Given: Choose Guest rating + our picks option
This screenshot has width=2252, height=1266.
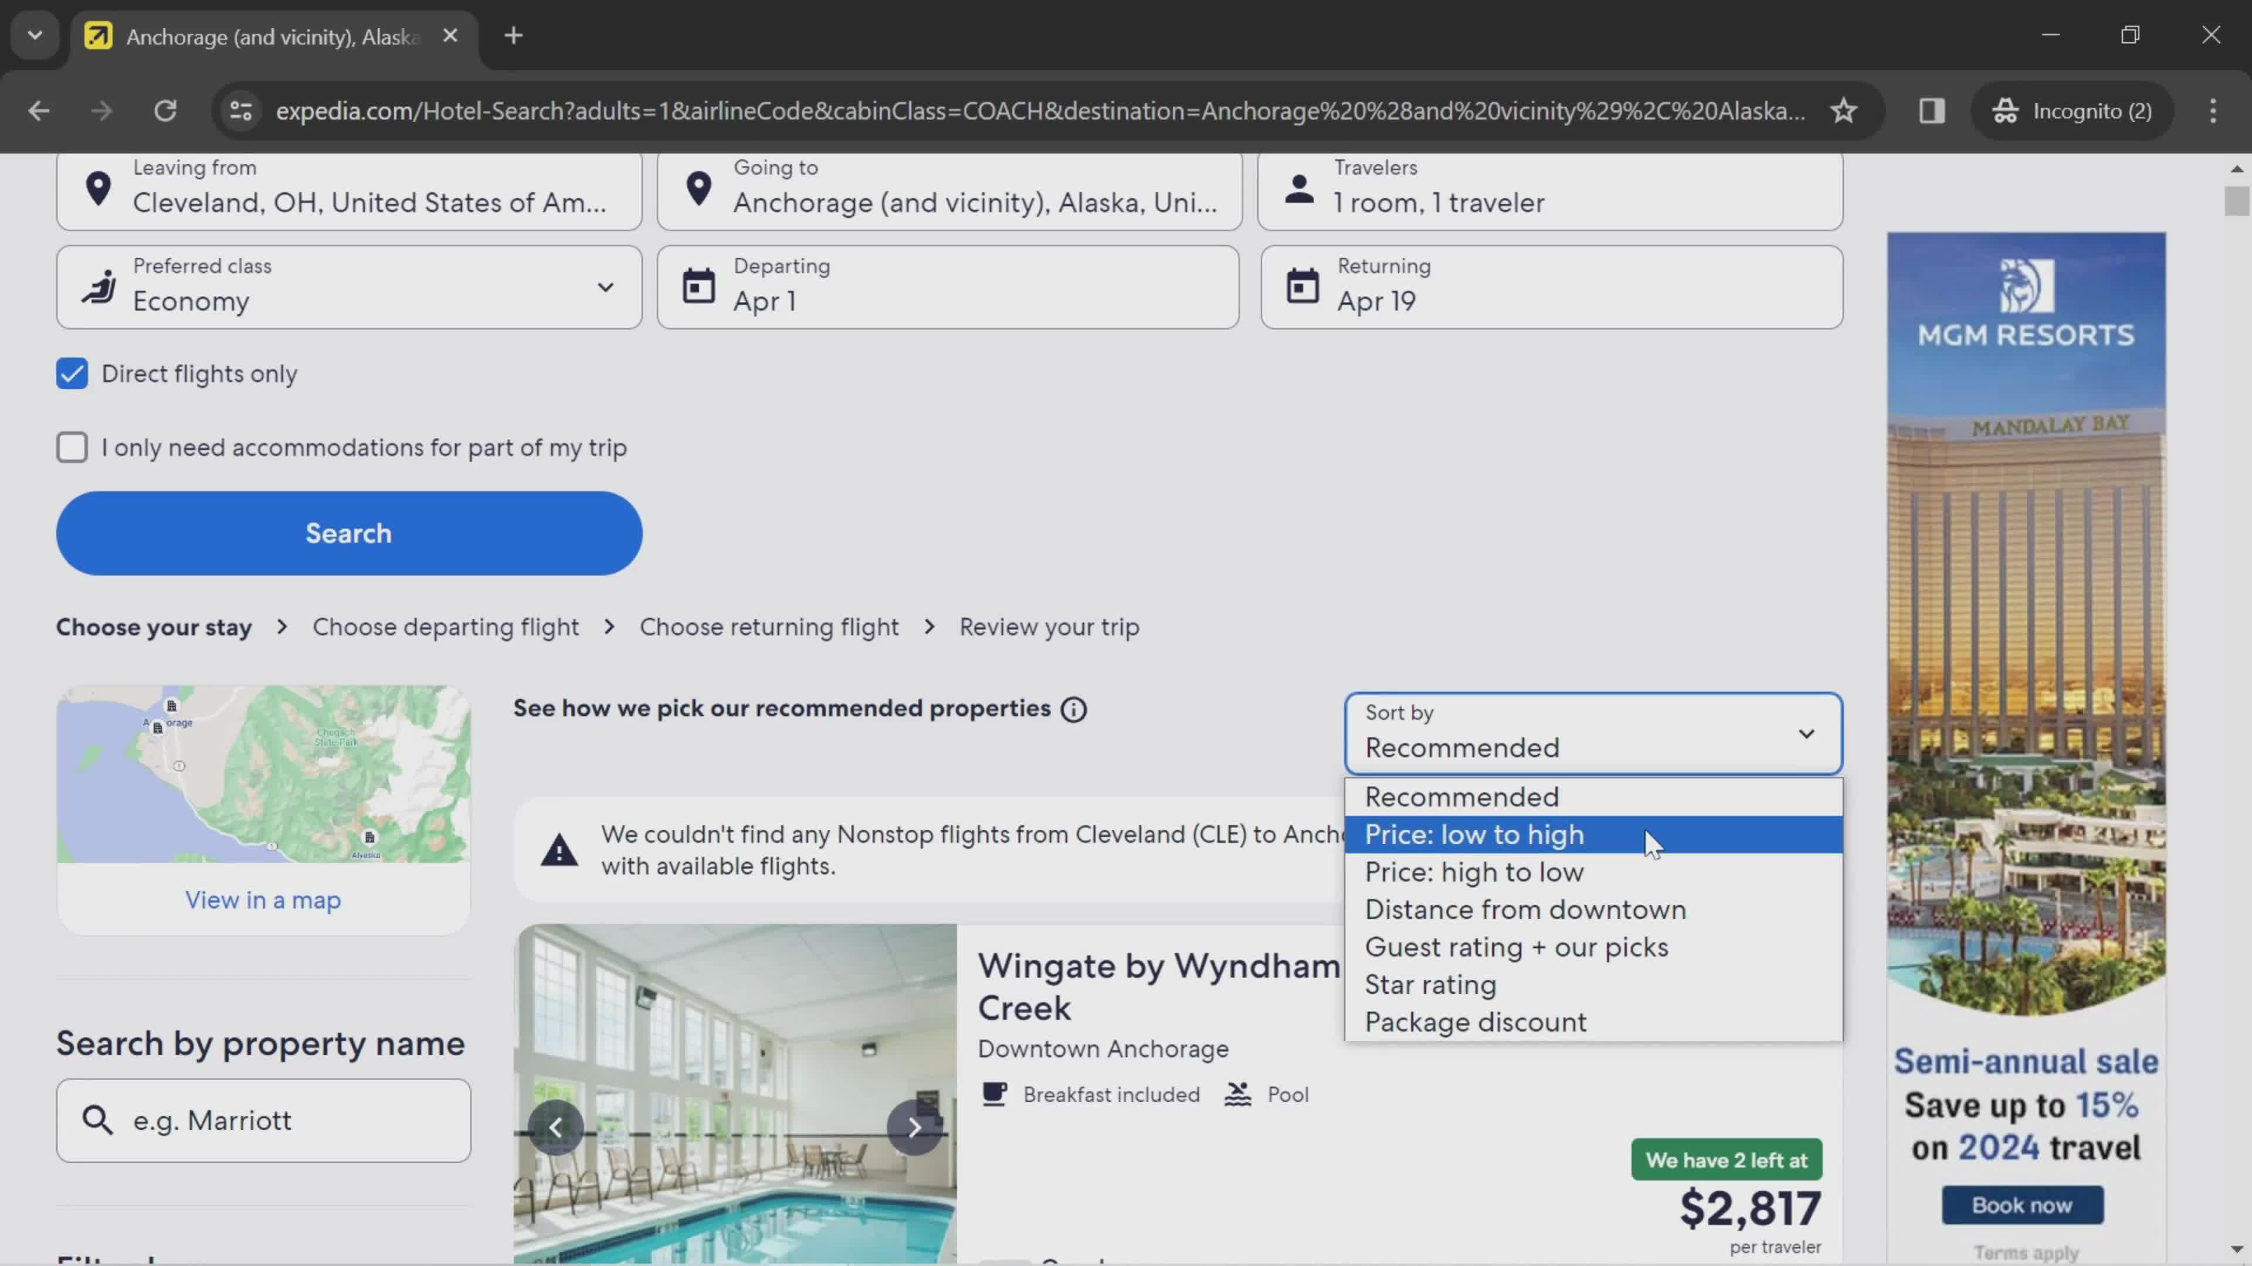Looking at the screenshot, I should (1593, 947).
